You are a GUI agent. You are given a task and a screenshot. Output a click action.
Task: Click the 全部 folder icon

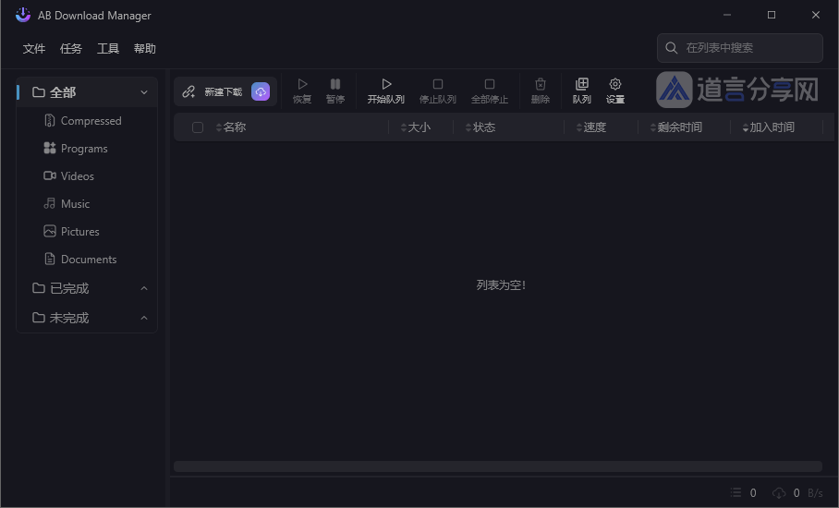click(x=39, y=92)
